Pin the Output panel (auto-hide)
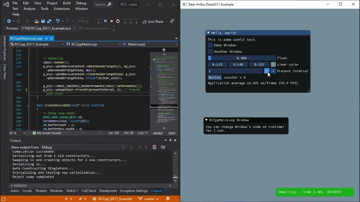This screenshot has height=202, width=360. pos(170,140)
